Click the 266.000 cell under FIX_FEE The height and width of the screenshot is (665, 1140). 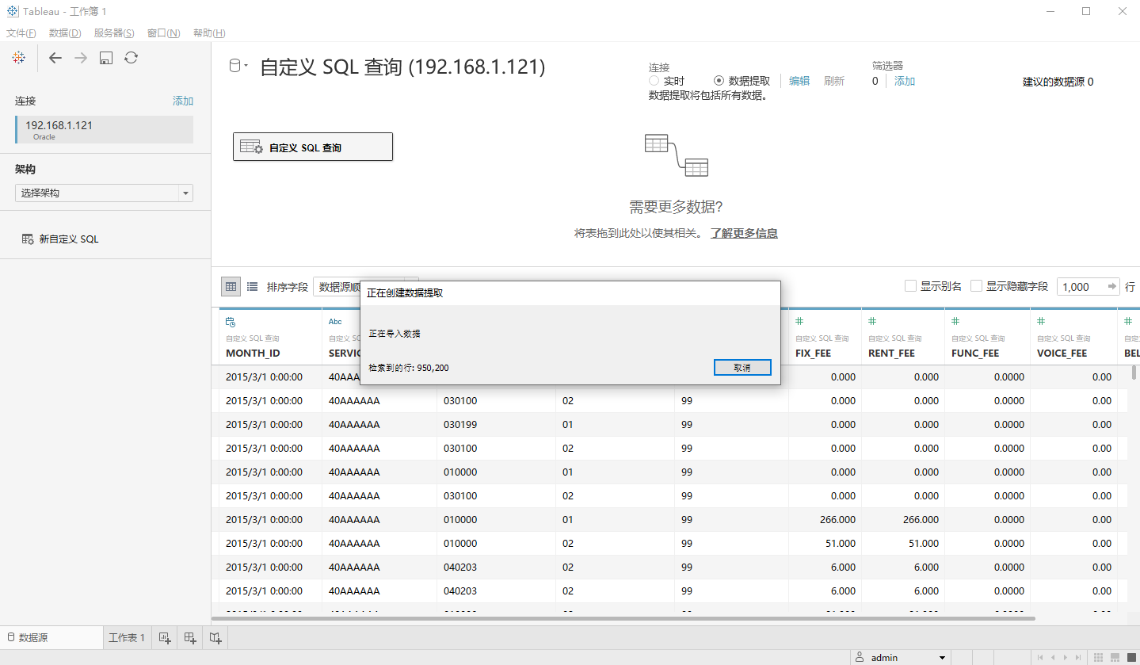click(825, 520)
